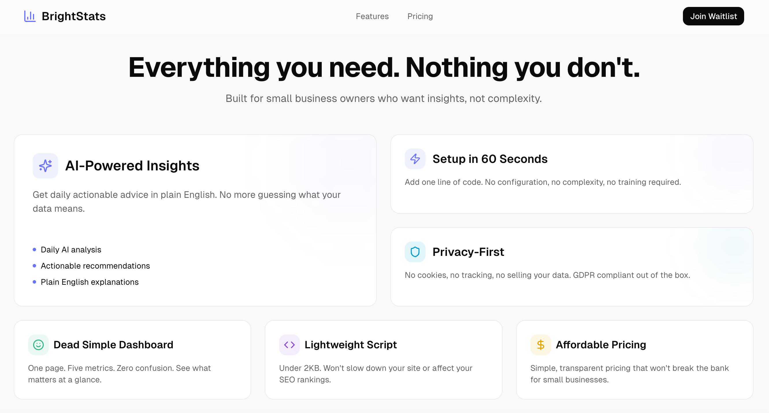Image resolution: width=769 pixels, height=413 pixels.
Task: Click the BrightStats brand name
Action: coord(73,16)
